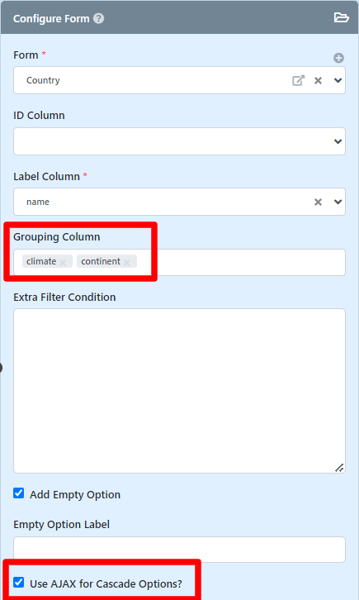Image resolution: width=359 pixels, height=600 pixels.
Task: Clear the name label column selection
Action: point(318,202)
